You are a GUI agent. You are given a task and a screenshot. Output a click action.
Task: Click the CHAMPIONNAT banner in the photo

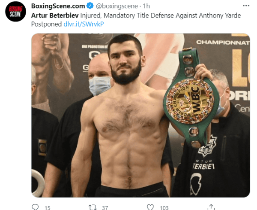[x=223, y=42]
